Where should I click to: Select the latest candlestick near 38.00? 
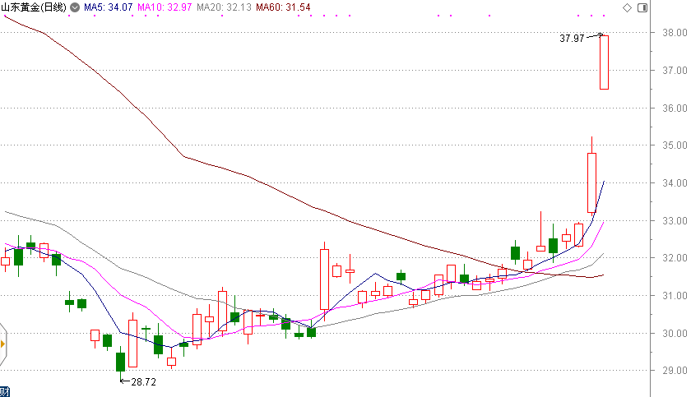[604, 62]
